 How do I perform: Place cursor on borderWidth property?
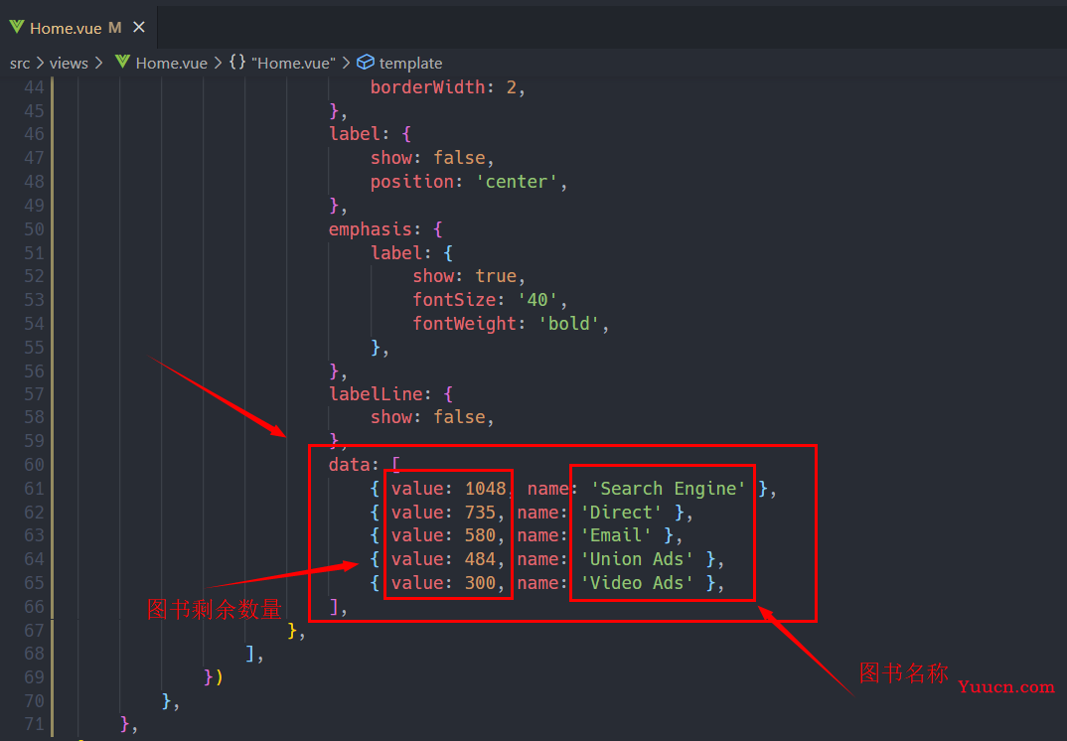point(427,87)
